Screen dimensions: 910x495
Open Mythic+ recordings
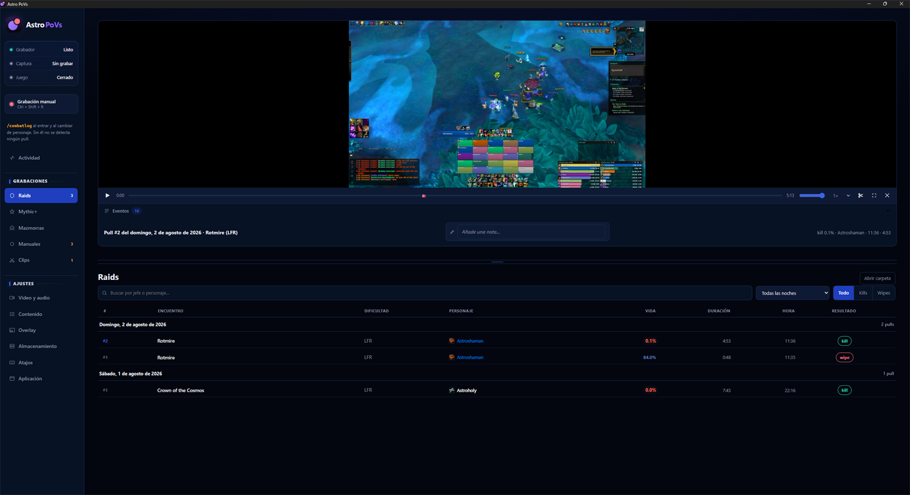(x=42, y=212)
